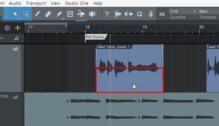Click the Arrow tool options triangle
Image resolution: width=219 pixels, height=126 pixels.
[19, 18]
